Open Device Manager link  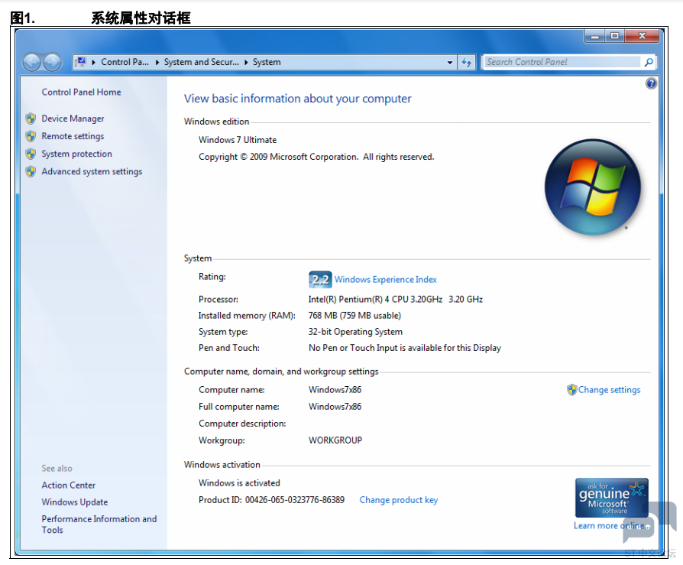point(73,119)
